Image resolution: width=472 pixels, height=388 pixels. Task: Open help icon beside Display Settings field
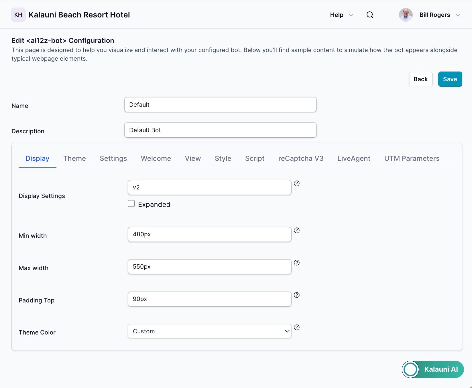(x=297, y=183)
